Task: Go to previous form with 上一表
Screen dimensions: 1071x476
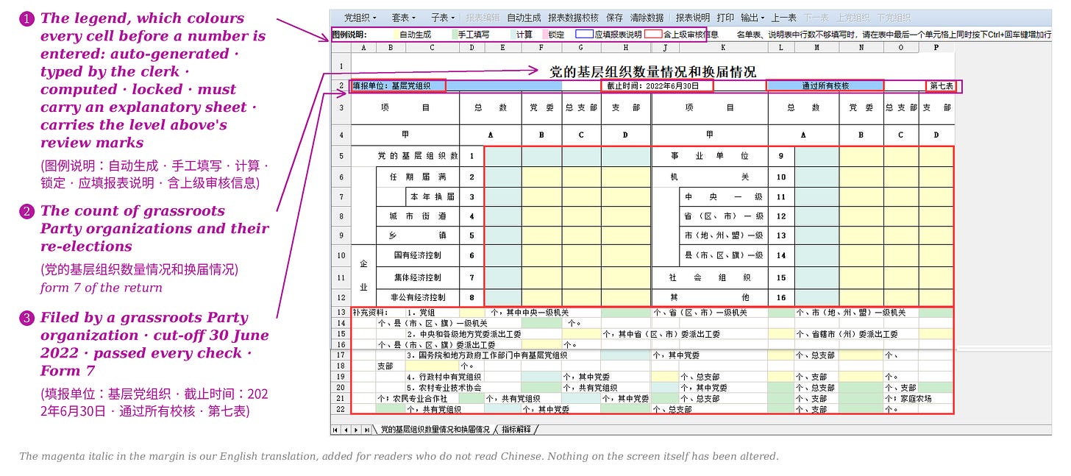Action: coord(784,18)
